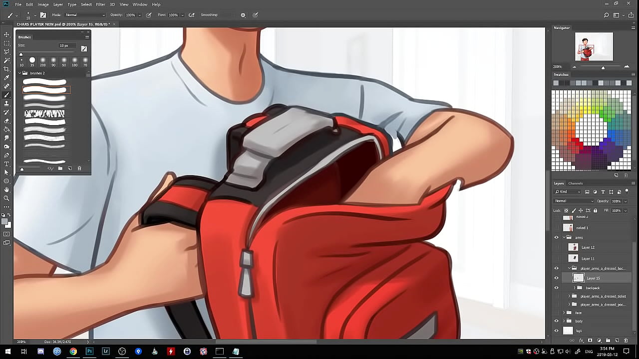Select the Crop tool
The image size is (639, 359).
[6, 69]
